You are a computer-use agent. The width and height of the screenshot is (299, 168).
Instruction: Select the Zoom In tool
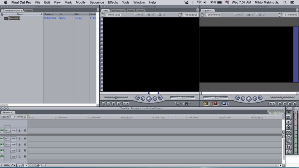pos(288,142)
